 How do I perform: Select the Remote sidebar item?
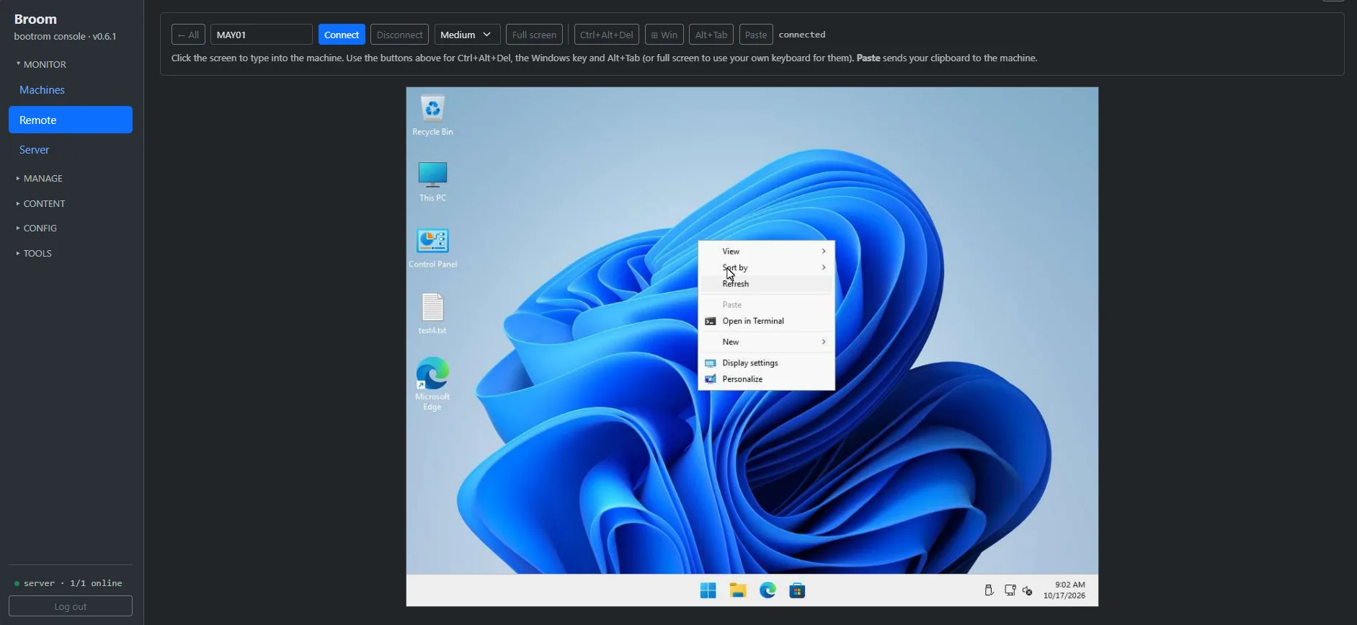[x=71, y=120]
